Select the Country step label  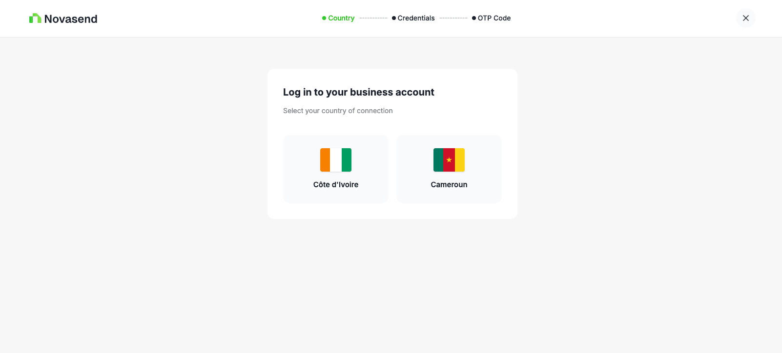tap(341, 18)
